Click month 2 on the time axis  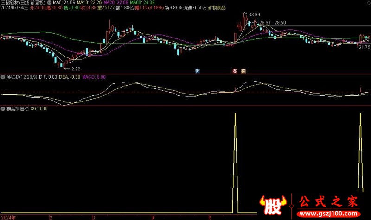coord(51,218)
